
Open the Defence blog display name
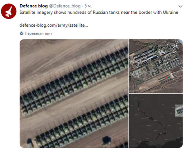[x=34, y=6]
